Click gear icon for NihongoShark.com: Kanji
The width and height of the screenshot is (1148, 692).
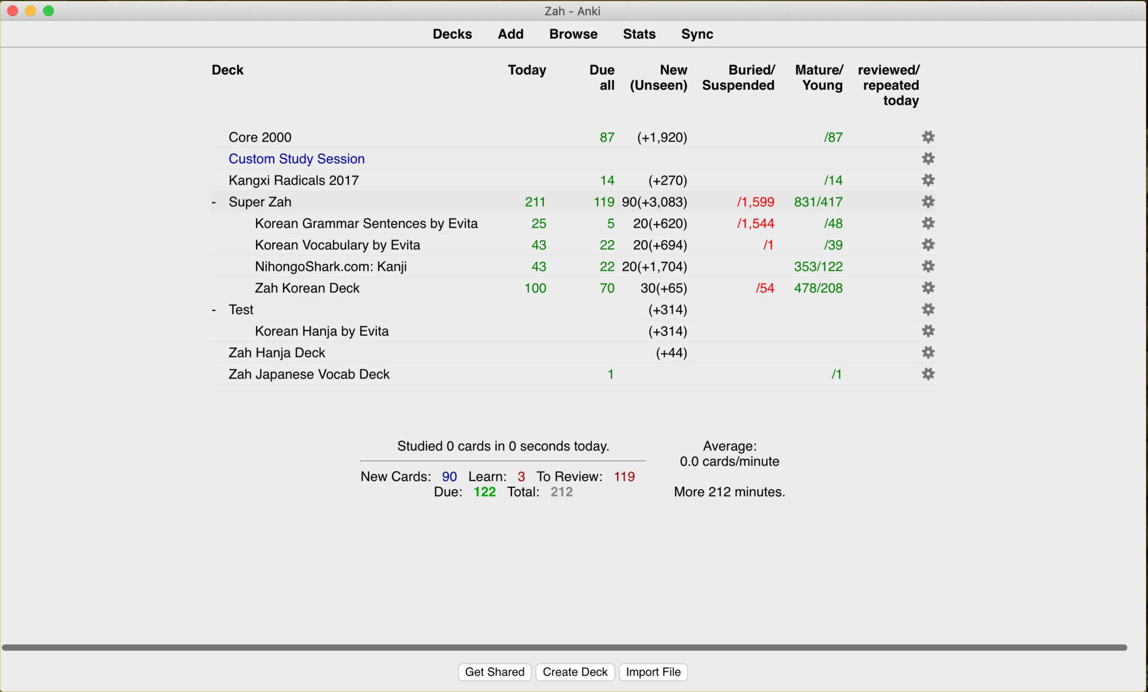coord(928,266)
